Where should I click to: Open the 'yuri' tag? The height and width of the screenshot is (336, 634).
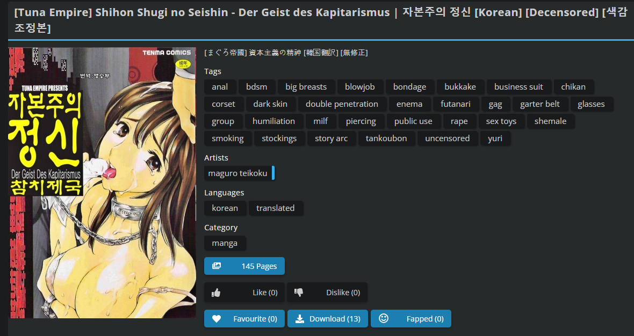coord(495,138)
